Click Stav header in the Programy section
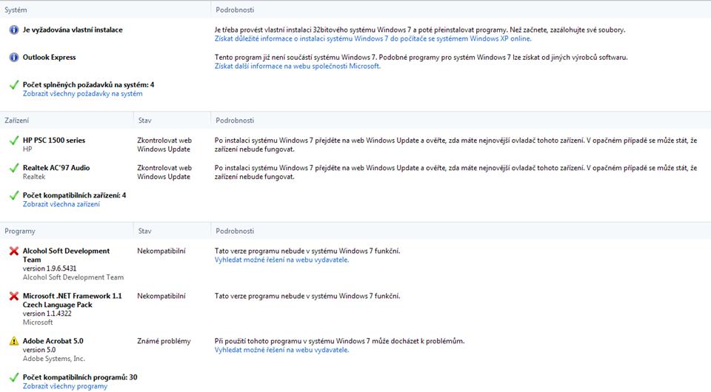 point(144,231)
